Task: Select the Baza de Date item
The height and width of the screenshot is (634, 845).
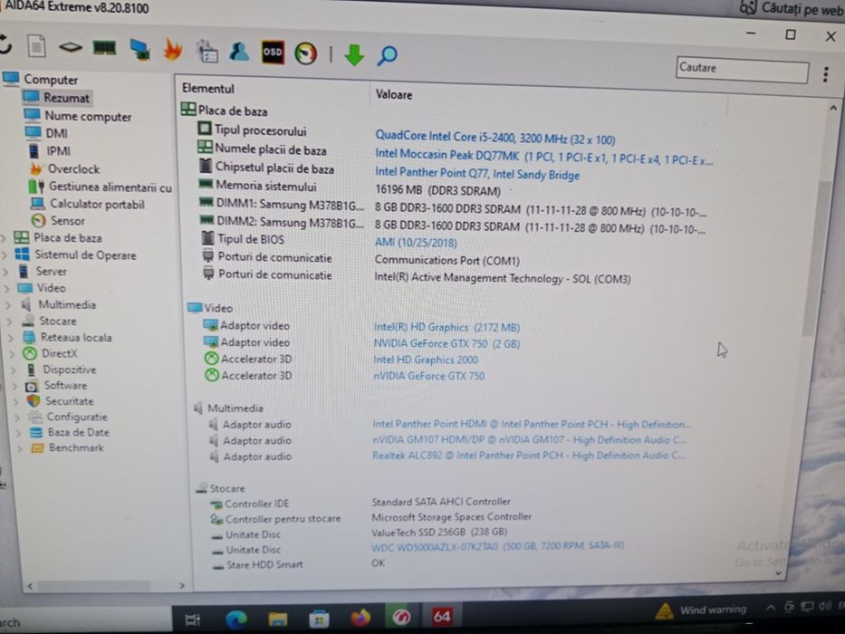Action: tap(70, 432)
